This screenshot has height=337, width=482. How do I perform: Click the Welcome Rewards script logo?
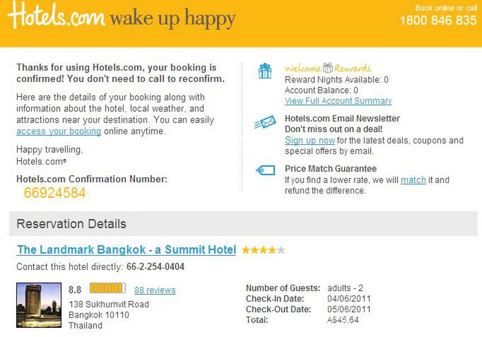point(328,68)
